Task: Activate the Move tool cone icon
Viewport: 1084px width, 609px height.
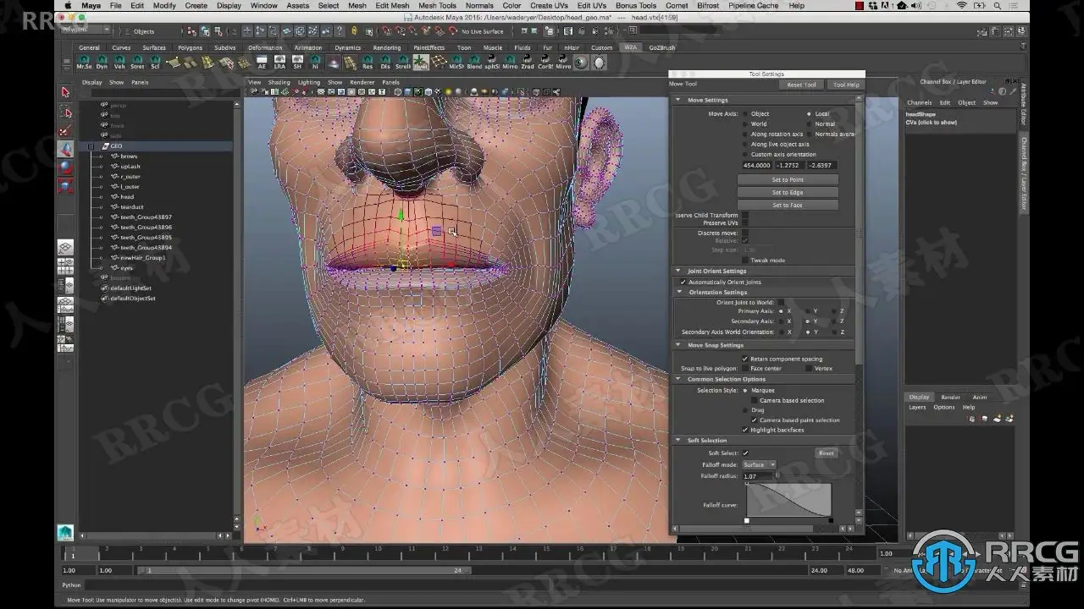Action: tap(65, 149)
